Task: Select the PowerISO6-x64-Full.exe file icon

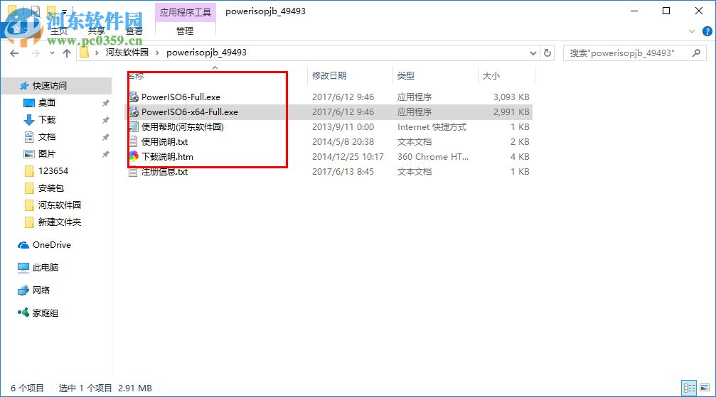Action: [x=134, y=112]
